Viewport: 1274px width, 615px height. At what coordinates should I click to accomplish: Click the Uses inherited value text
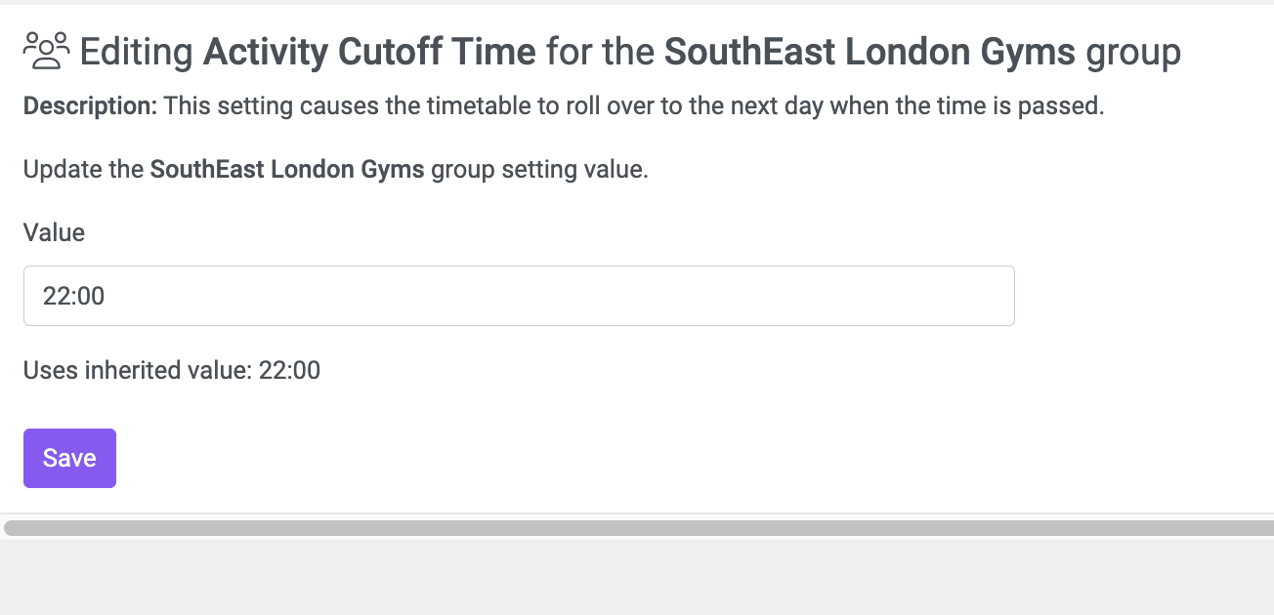coord(171,370)
